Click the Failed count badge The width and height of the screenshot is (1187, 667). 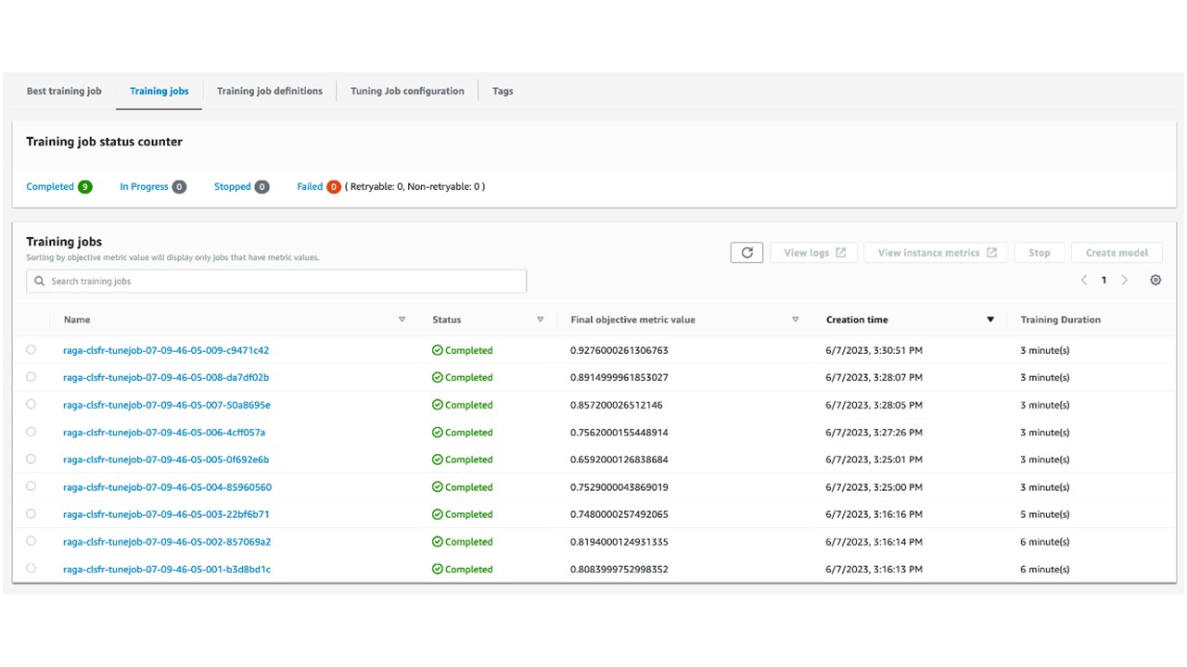click(333, 187)
